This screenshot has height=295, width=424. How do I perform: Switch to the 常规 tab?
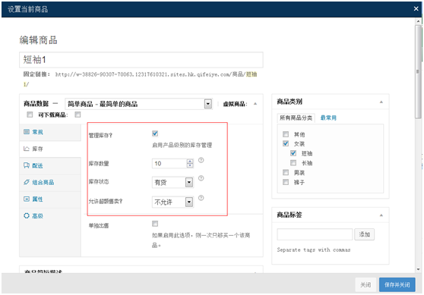50,132
